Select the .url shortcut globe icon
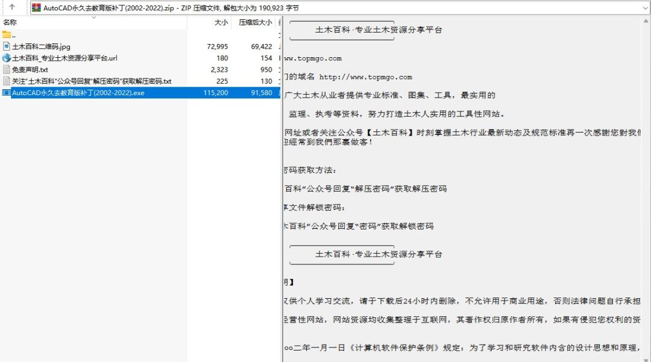651x362 pixels. pos(7,58)
